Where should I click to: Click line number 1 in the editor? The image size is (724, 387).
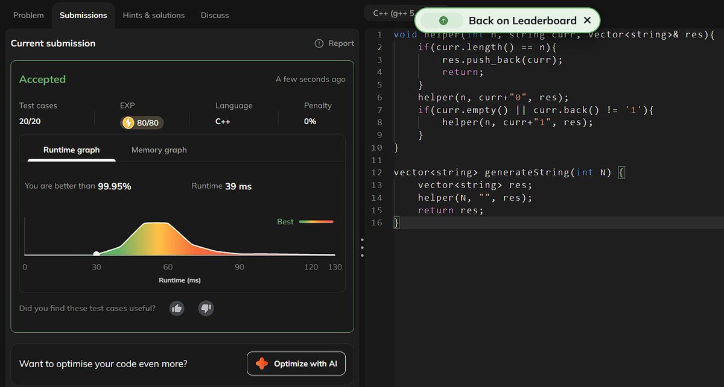[x=379, y=34]
